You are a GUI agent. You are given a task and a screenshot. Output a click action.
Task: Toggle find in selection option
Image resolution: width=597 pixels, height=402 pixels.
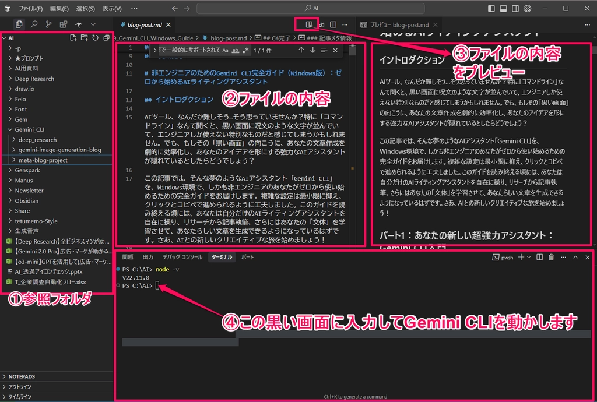(324, 50)
